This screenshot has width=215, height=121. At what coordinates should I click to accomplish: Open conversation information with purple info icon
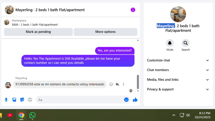[133, 10]
